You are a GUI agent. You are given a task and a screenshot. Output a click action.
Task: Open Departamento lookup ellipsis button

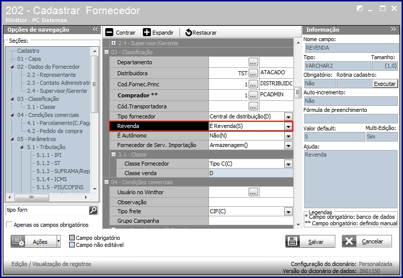pyautogui.click(x=253, y=62)
